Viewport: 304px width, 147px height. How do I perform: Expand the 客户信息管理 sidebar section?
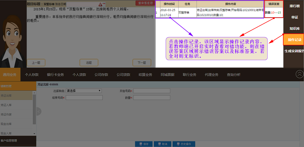(16, 140)
